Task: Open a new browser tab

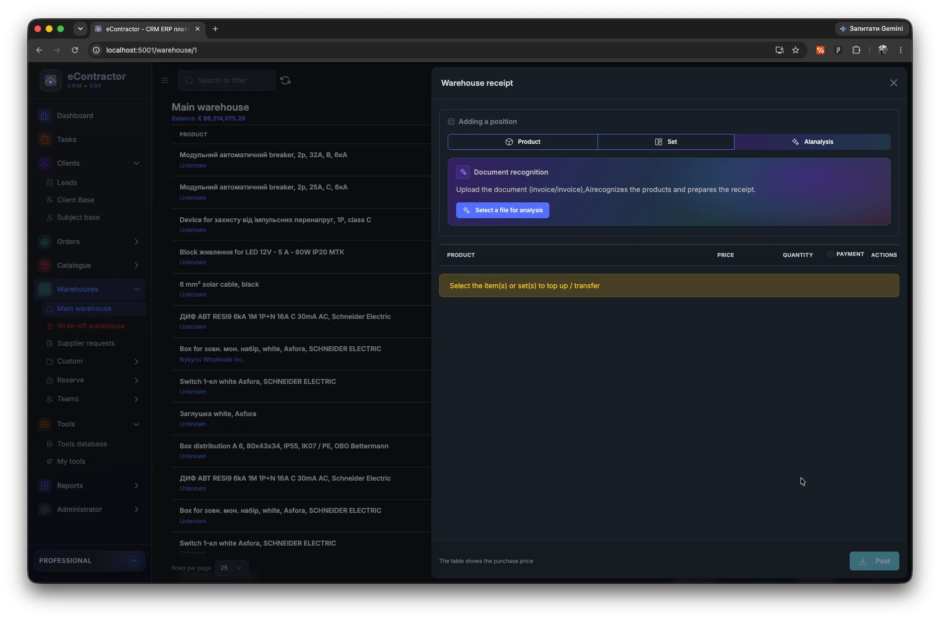Action: coord(215,29)
